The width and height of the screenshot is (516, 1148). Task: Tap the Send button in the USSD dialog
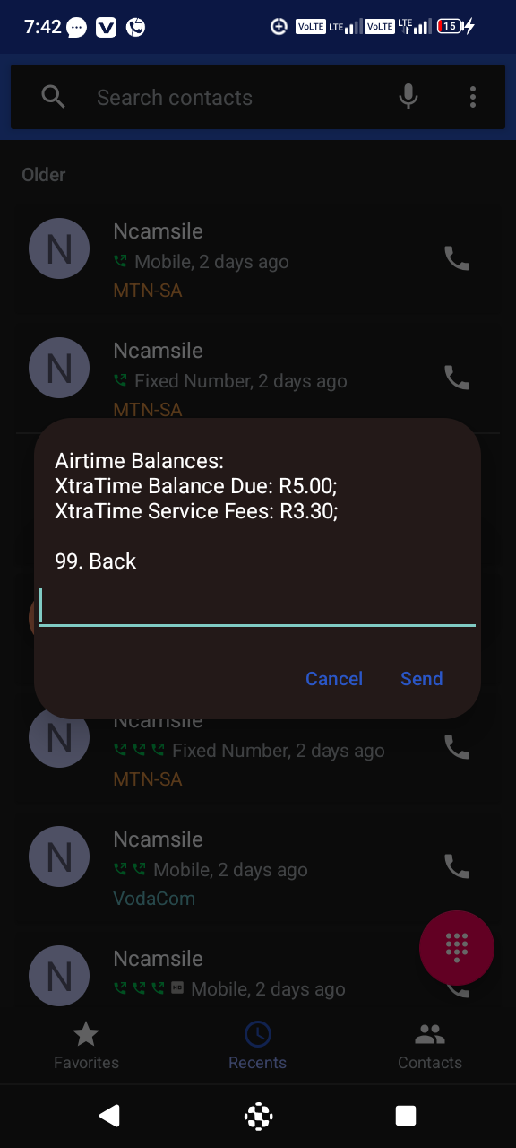click(421, 679)
